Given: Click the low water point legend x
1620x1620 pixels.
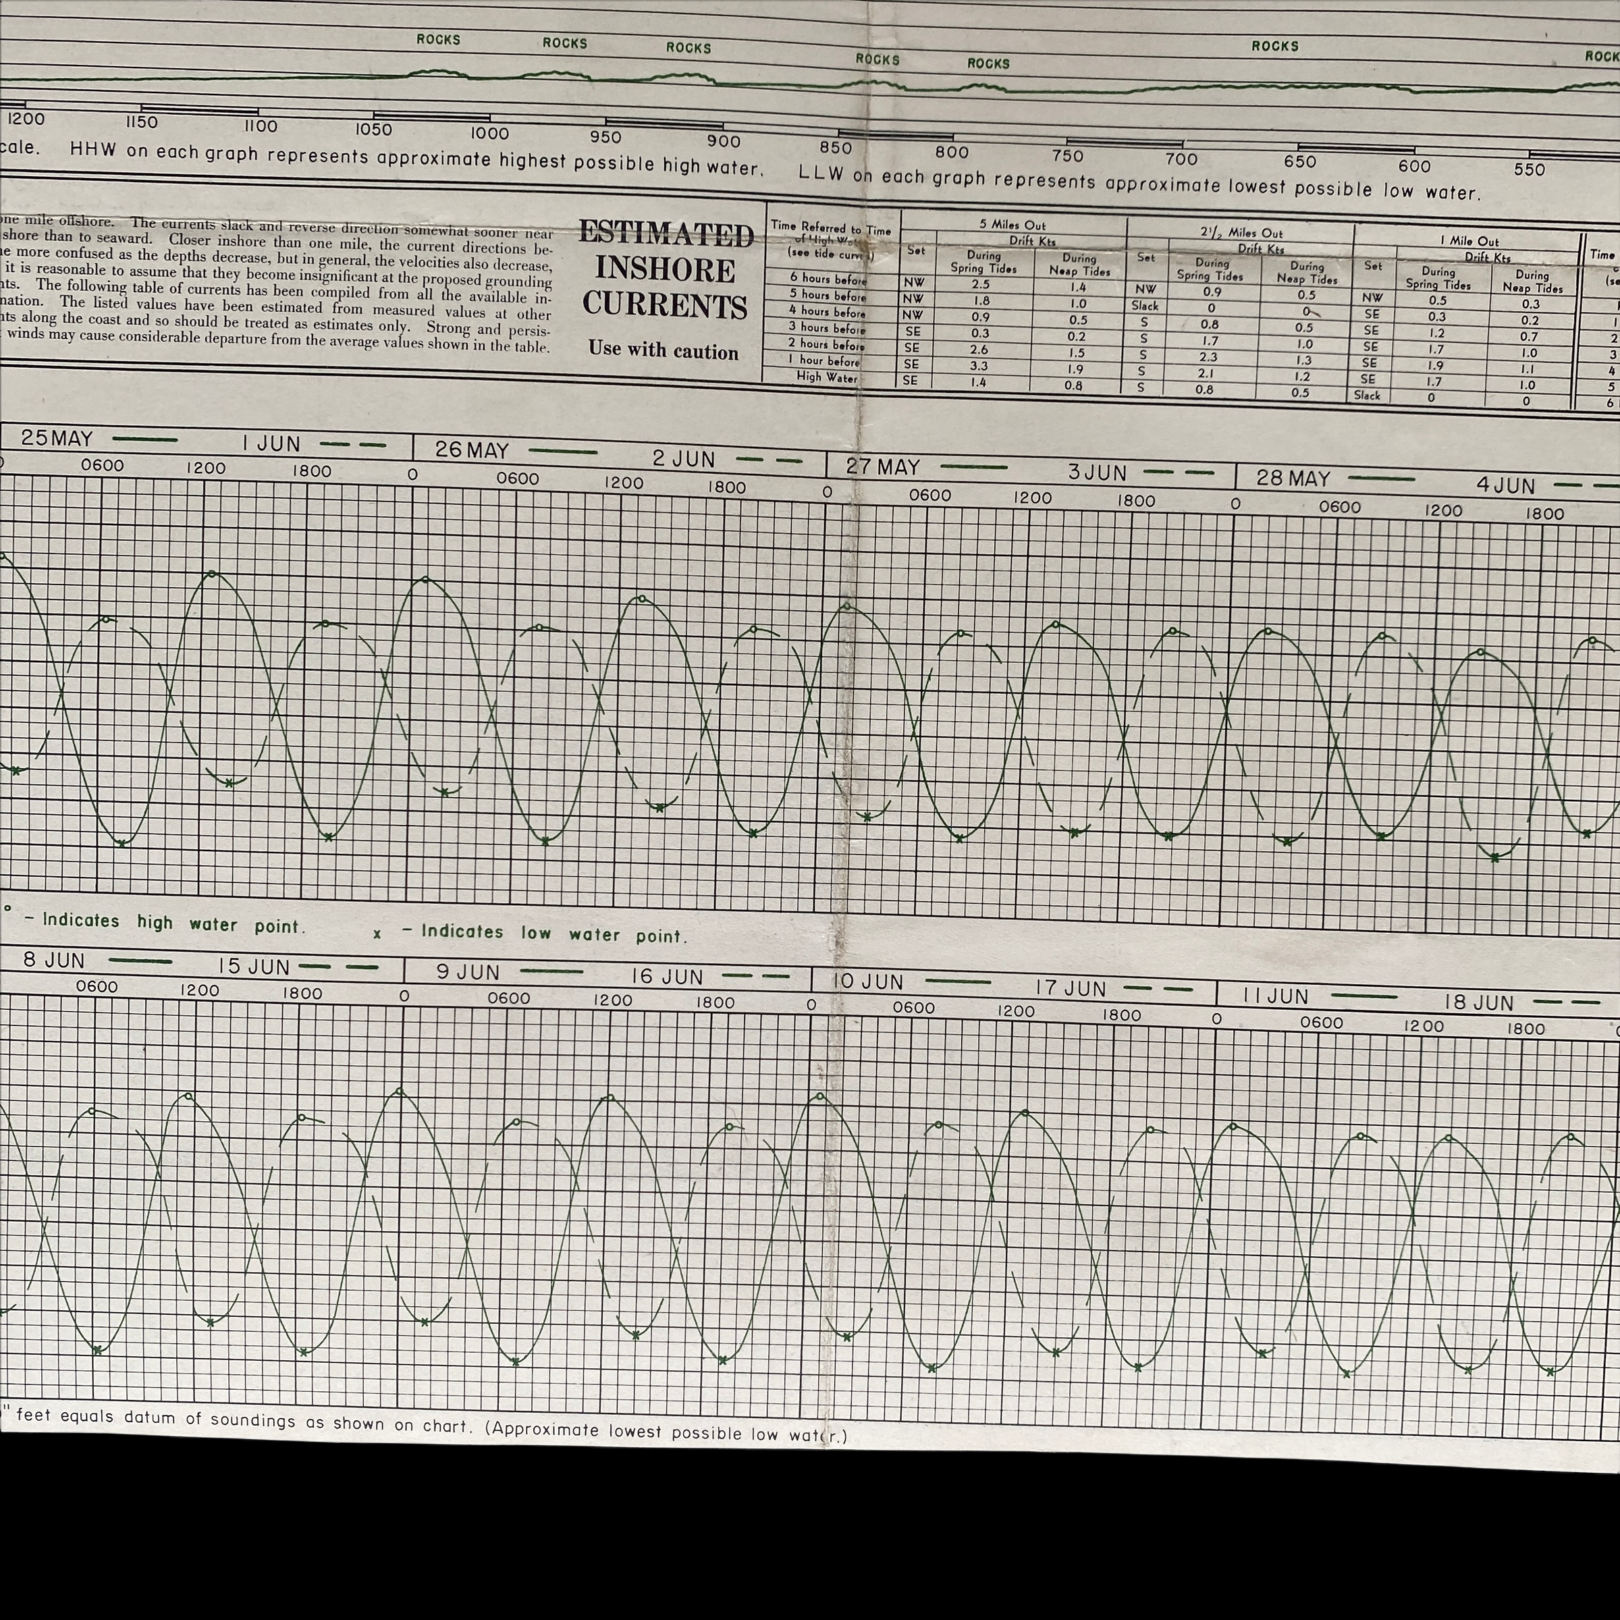Looking at the screenshot, I should [x=377, y=934].
